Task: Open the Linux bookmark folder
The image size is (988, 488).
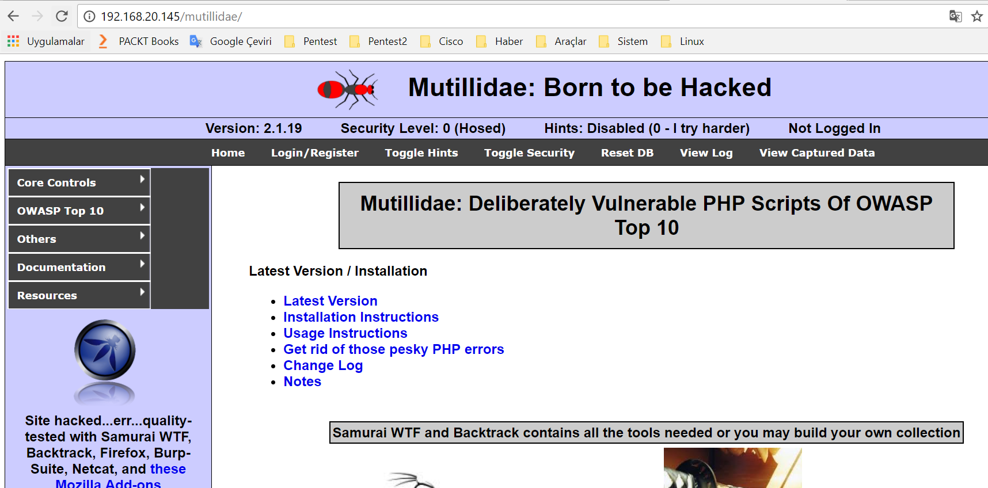Action: tap(683, 41)
